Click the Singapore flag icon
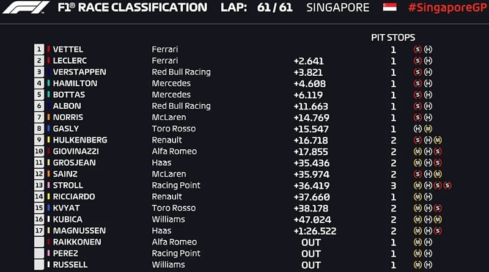 (389, 7)
